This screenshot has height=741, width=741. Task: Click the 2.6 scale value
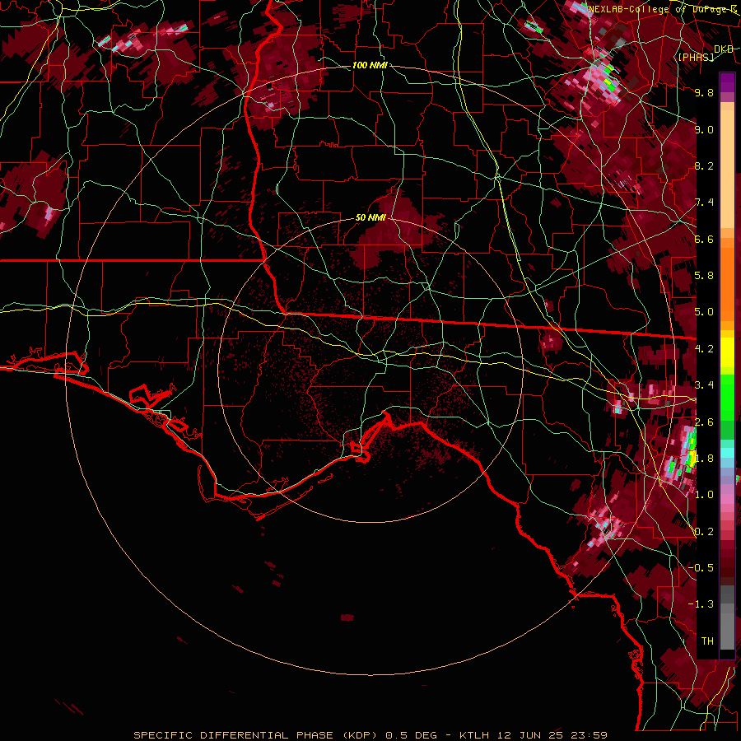click(x=704, y=422)
